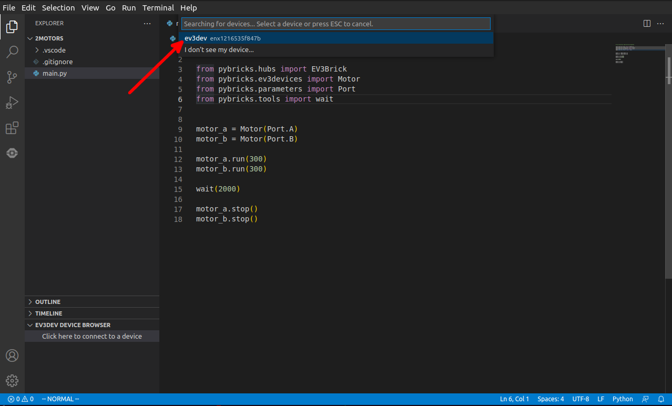This screenshot has width=672, height=406.
Task: Click here to connect to a device
Action: click(92, 336)
